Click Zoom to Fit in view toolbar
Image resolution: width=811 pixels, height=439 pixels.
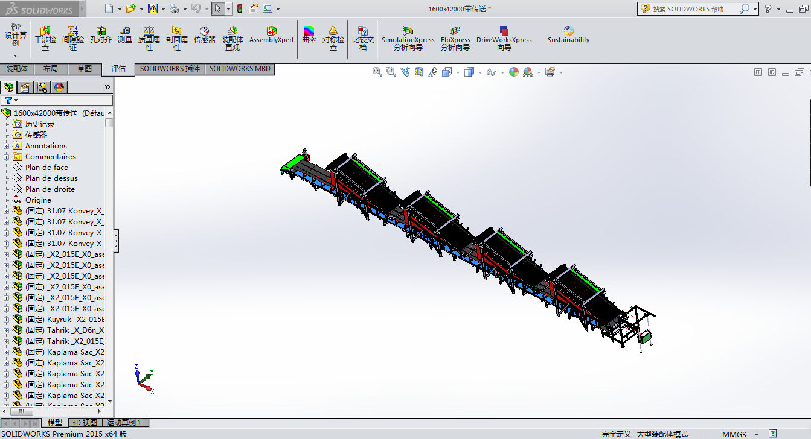click(x=377, y=72)
